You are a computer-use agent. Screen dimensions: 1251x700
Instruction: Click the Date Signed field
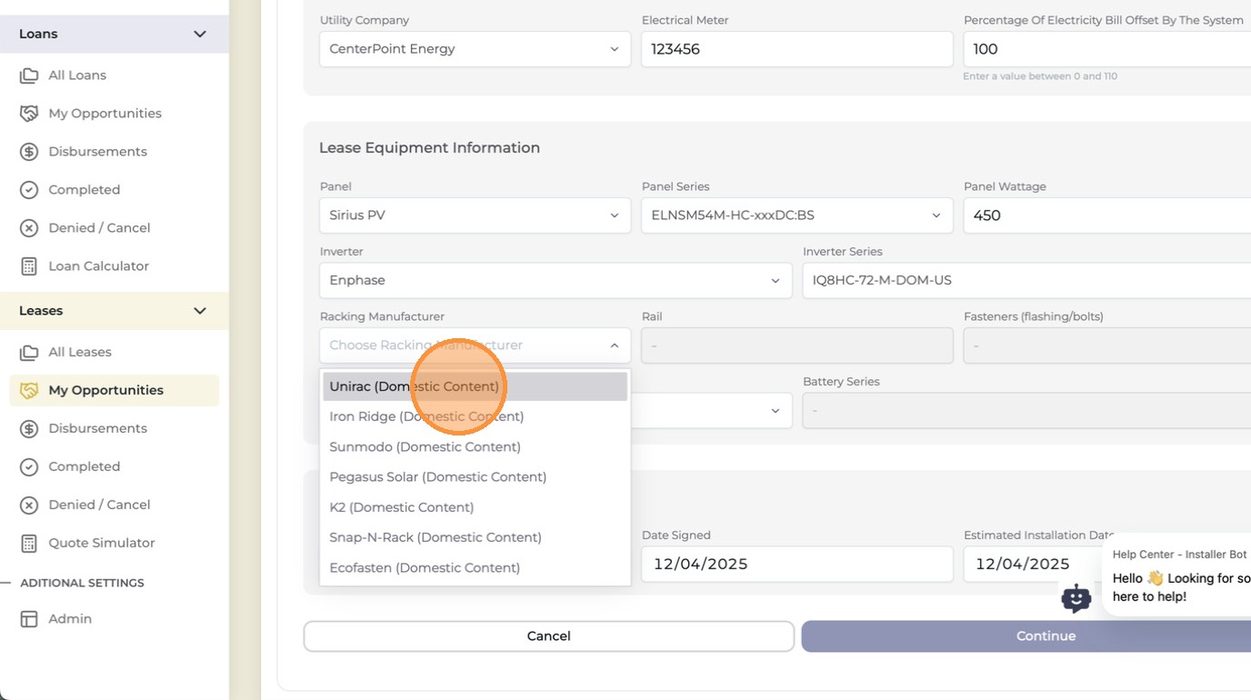(797, 564)
